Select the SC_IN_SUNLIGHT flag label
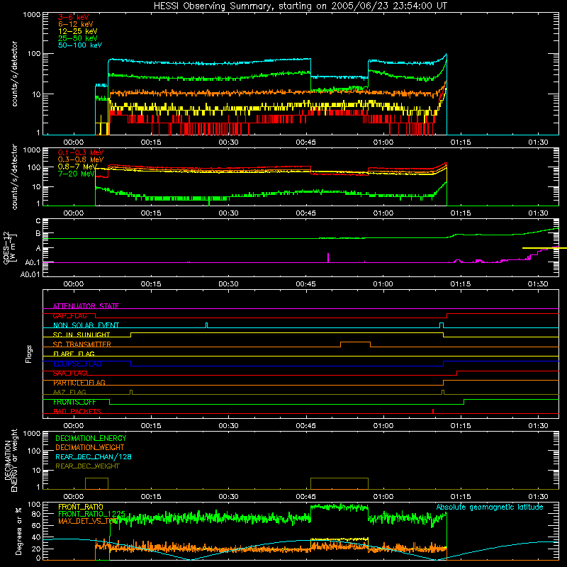 [81, 335]
